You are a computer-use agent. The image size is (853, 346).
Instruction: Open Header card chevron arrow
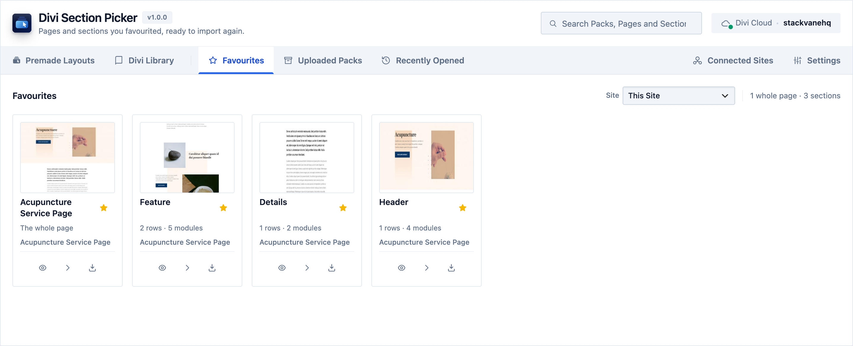coord(426,267)
